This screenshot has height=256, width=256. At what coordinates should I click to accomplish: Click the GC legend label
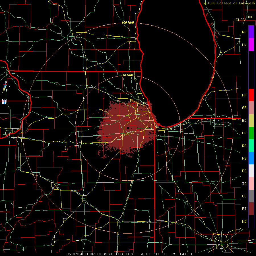coord(244,196)
